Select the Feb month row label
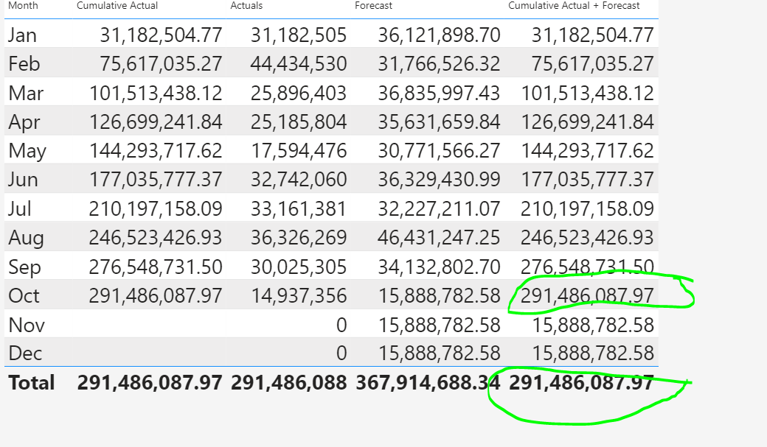Screen dimensions: 767x447 [x=24, y=64]
